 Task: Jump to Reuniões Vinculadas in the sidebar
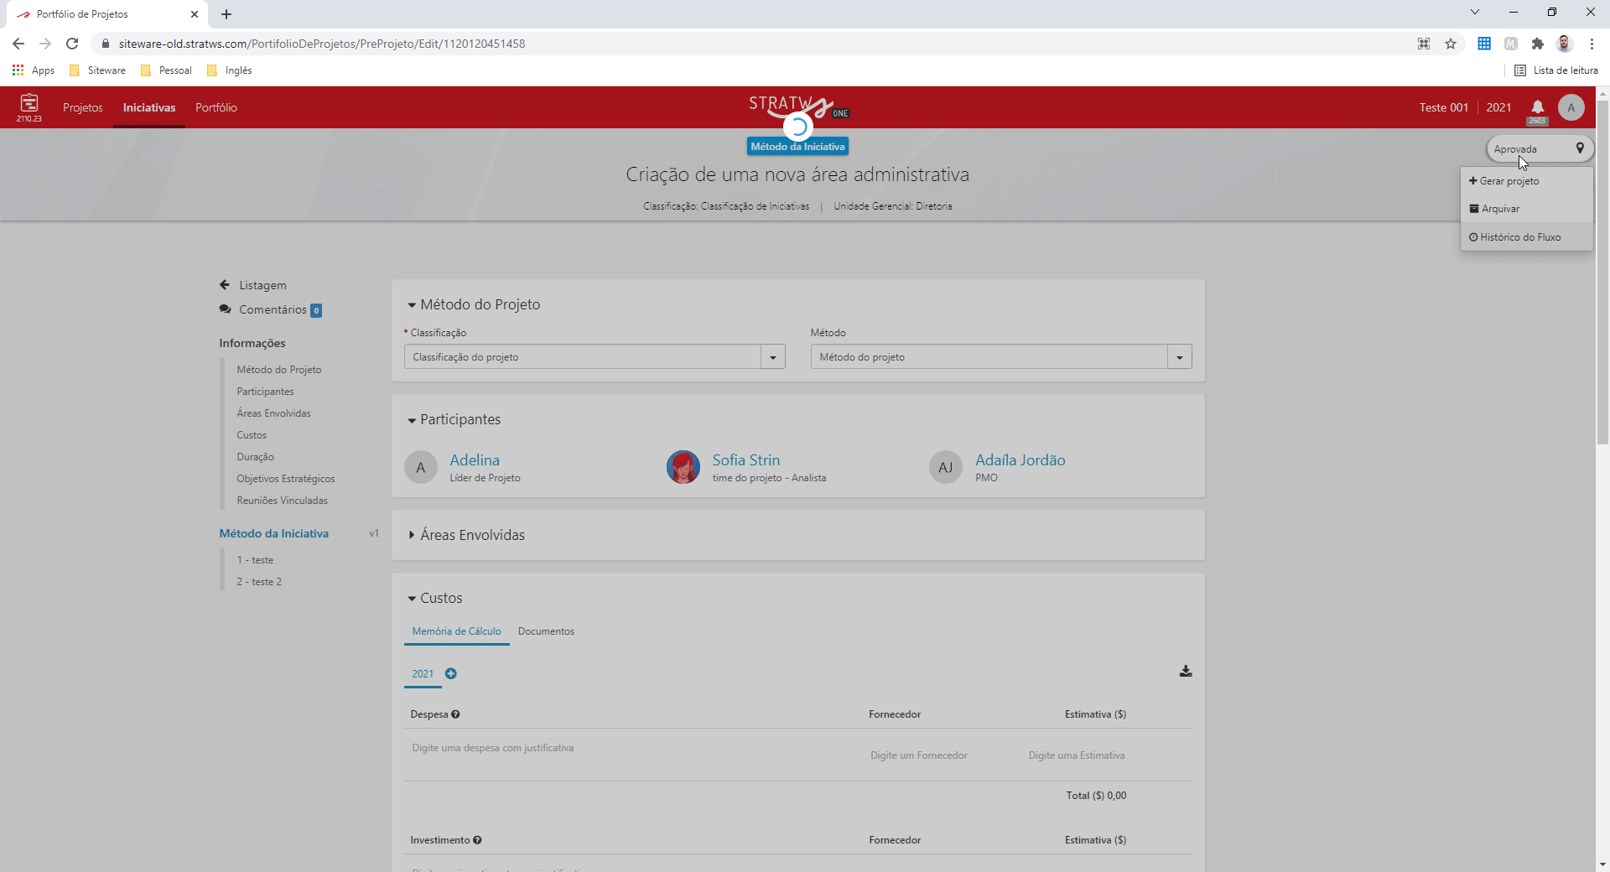[282, 501]
